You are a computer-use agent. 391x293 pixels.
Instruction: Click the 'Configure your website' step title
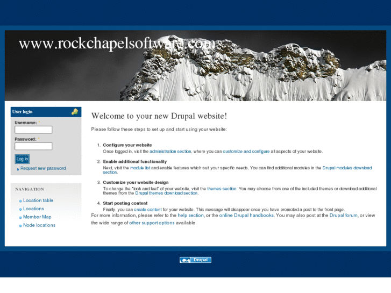tap(127, 145)
